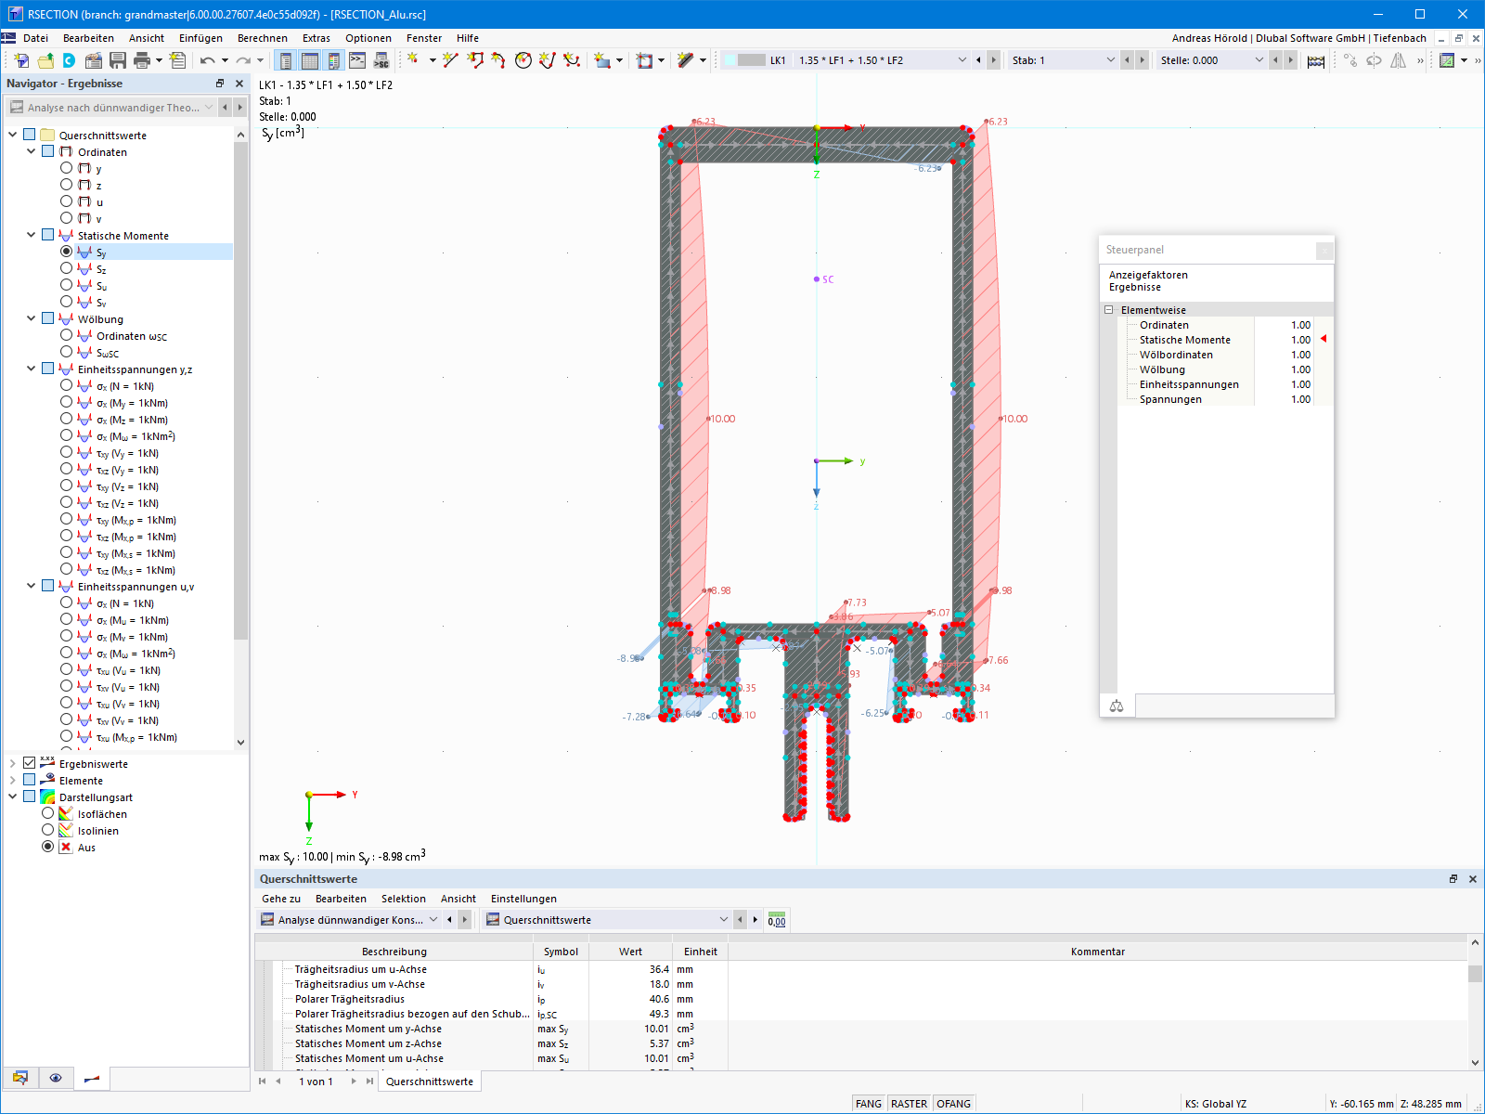Collapse the Ordinaten tree node
The image size is (1485, 1114).
pos(31,151)
